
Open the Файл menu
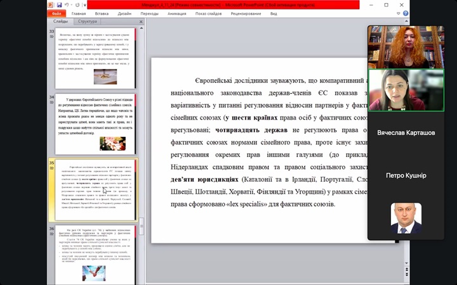[57, 13]
